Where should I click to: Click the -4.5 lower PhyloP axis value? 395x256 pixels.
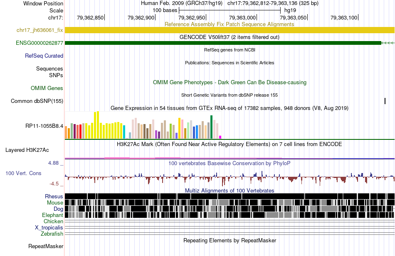(54, 184)
